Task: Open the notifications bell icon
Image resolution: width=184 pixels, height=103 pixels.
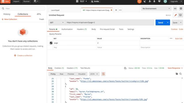Action: 154,1
